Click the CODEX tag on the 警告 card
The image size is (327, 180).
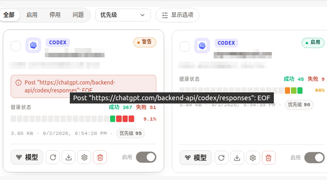(x=58, y=43)
